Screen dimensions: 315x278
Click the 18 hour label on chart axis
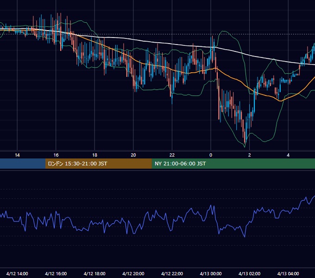94,155
